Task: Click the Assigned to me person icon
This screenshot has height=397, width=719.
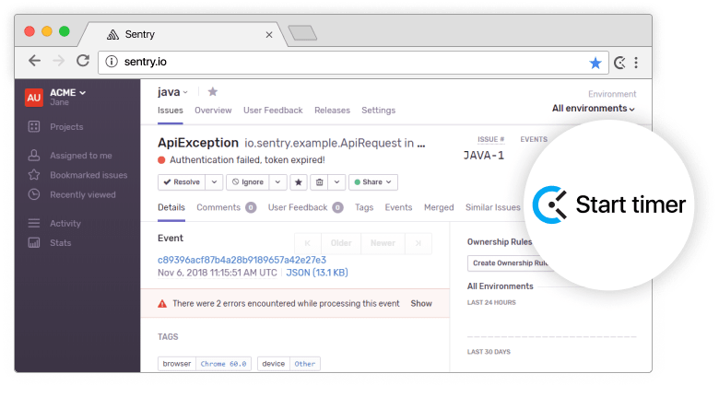Action: [34, 156]
